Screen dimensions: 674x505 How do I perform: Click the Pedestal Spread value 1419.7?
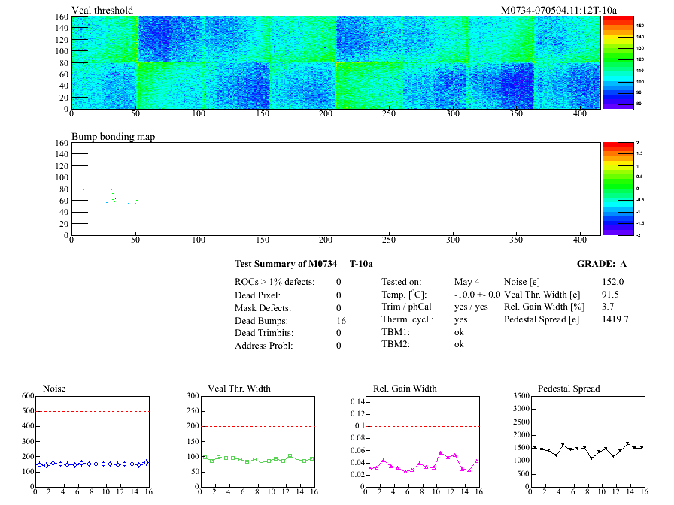click(615, 319)
